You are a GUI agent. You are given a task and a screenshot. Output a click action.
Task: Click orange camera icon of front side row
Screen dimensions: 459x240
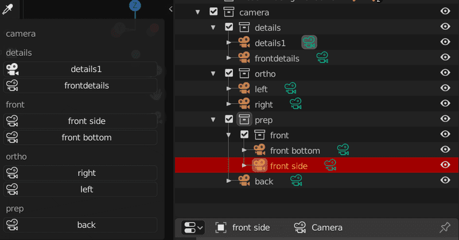pyautogui.click(x=259, y=165)
